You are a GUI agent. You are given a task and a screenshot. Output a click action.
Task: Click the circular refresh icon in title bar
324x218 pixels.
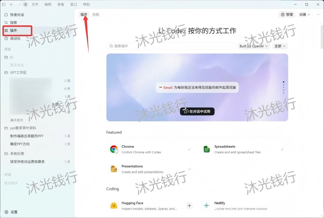point(25,4)
